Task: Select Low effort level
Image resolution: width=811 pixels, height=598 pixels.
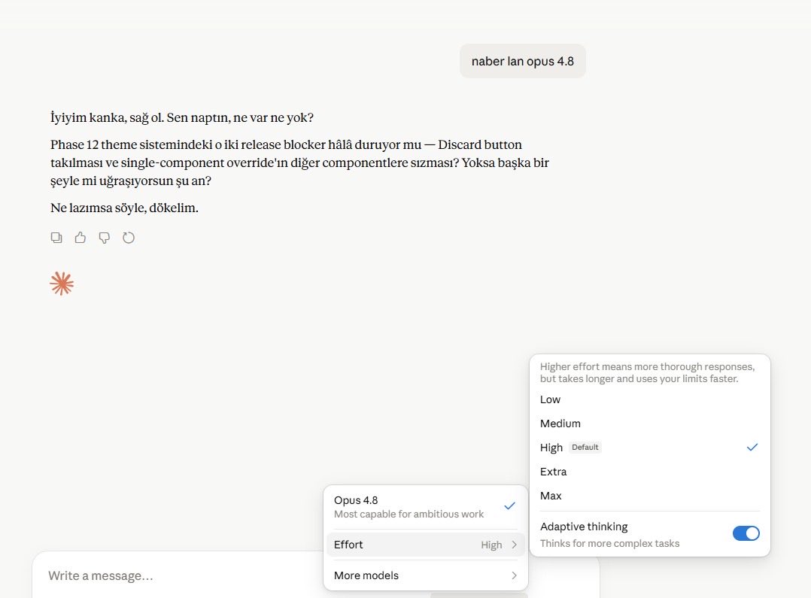Action: click(650, 399)
